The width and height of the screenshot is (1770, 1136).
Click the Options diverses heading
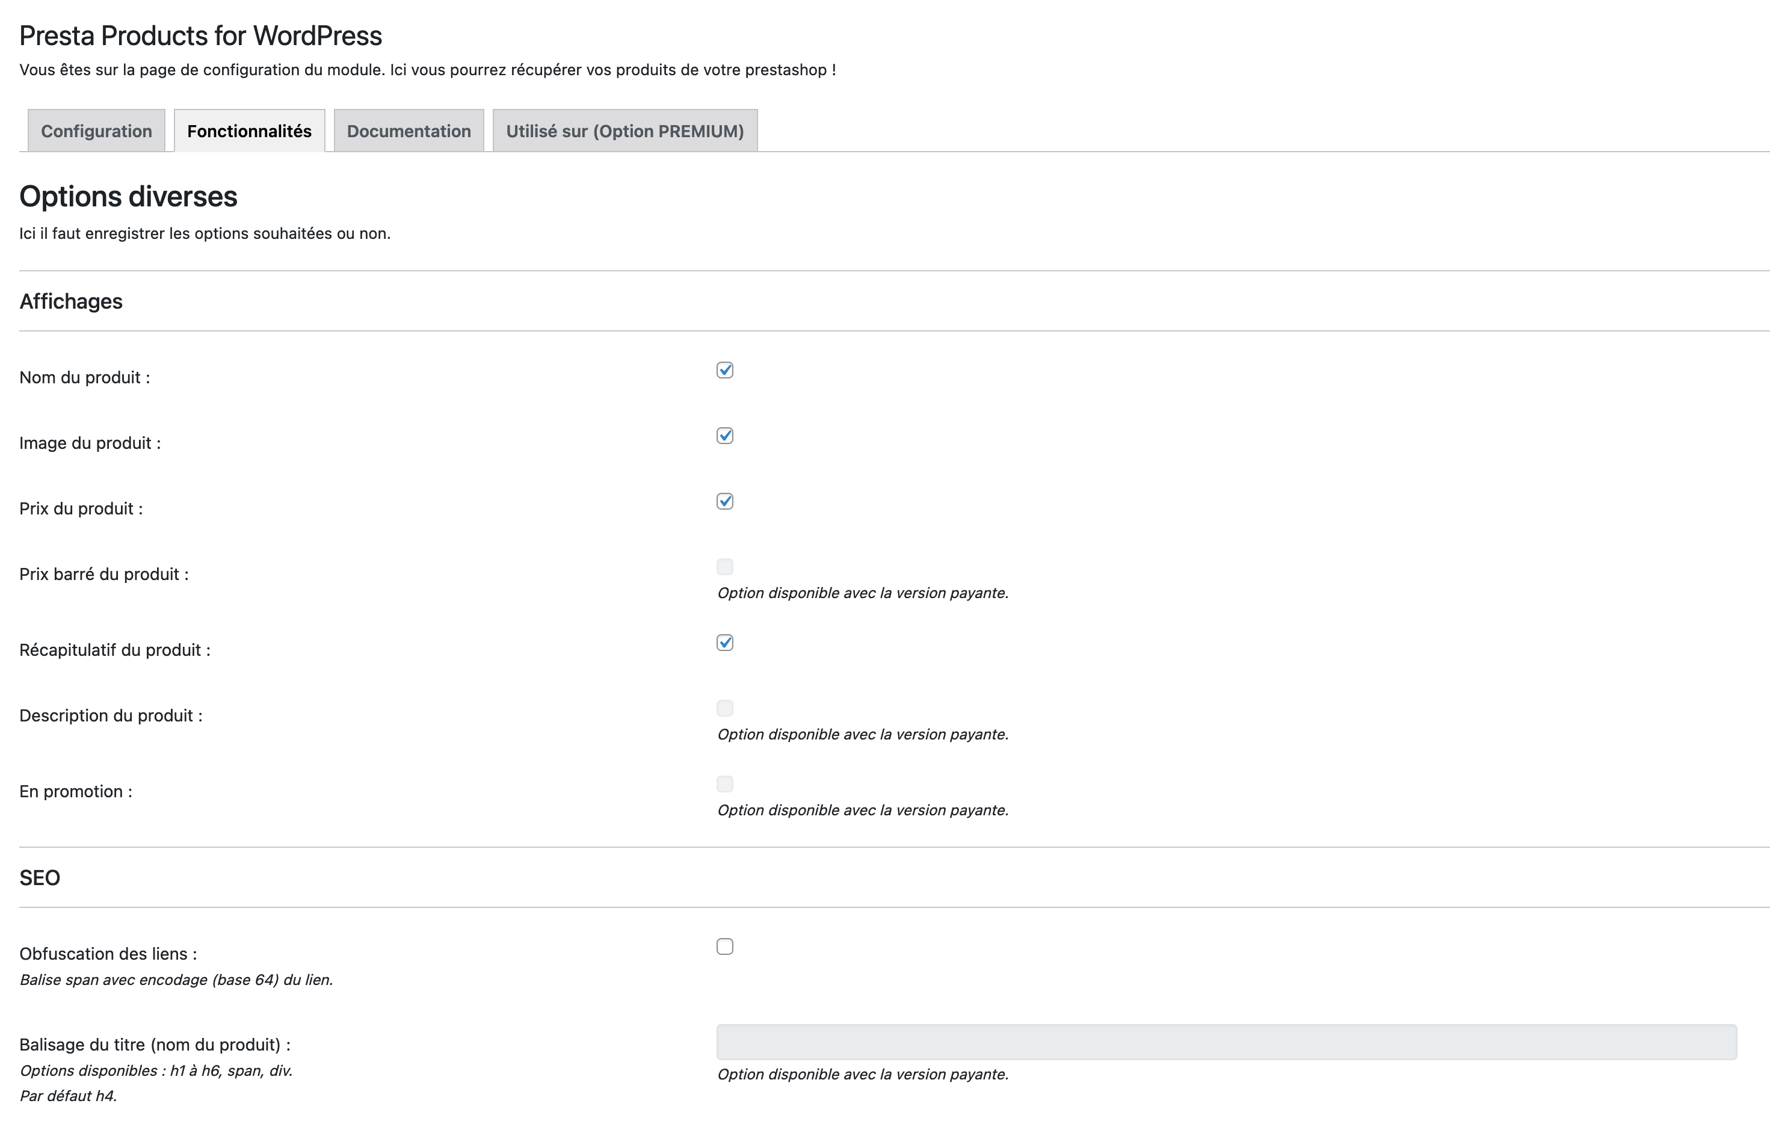coord(128,196)
